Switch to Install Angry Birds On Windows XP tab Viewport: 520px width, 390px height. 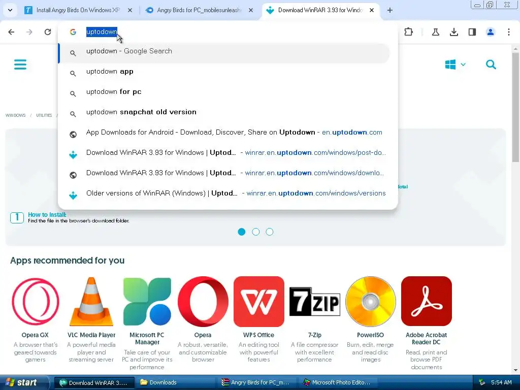78,10
